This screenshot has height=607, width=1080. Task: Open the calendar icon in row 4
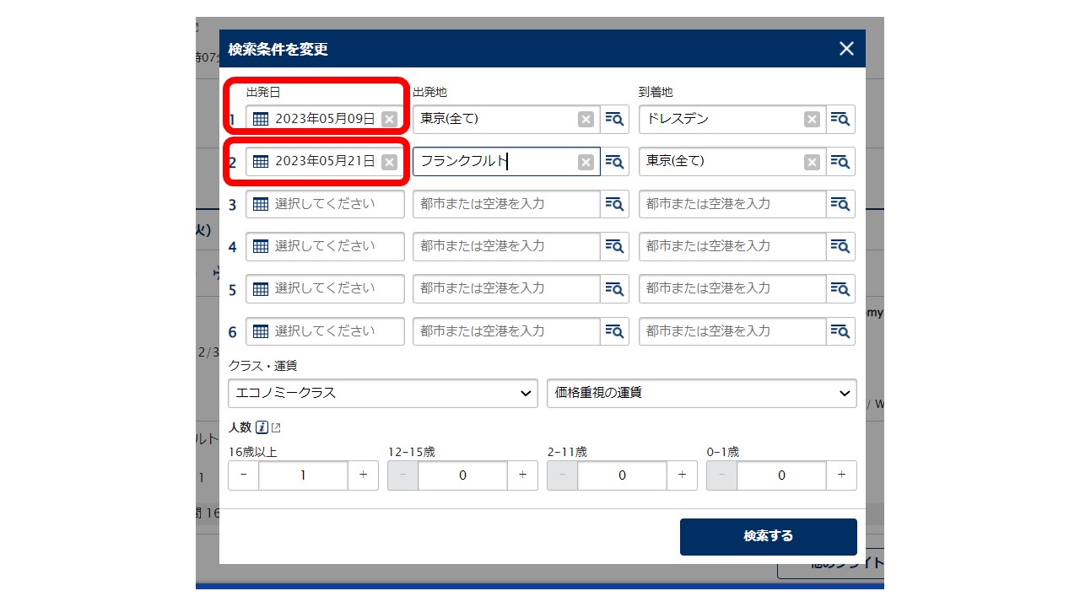point(261,246)
